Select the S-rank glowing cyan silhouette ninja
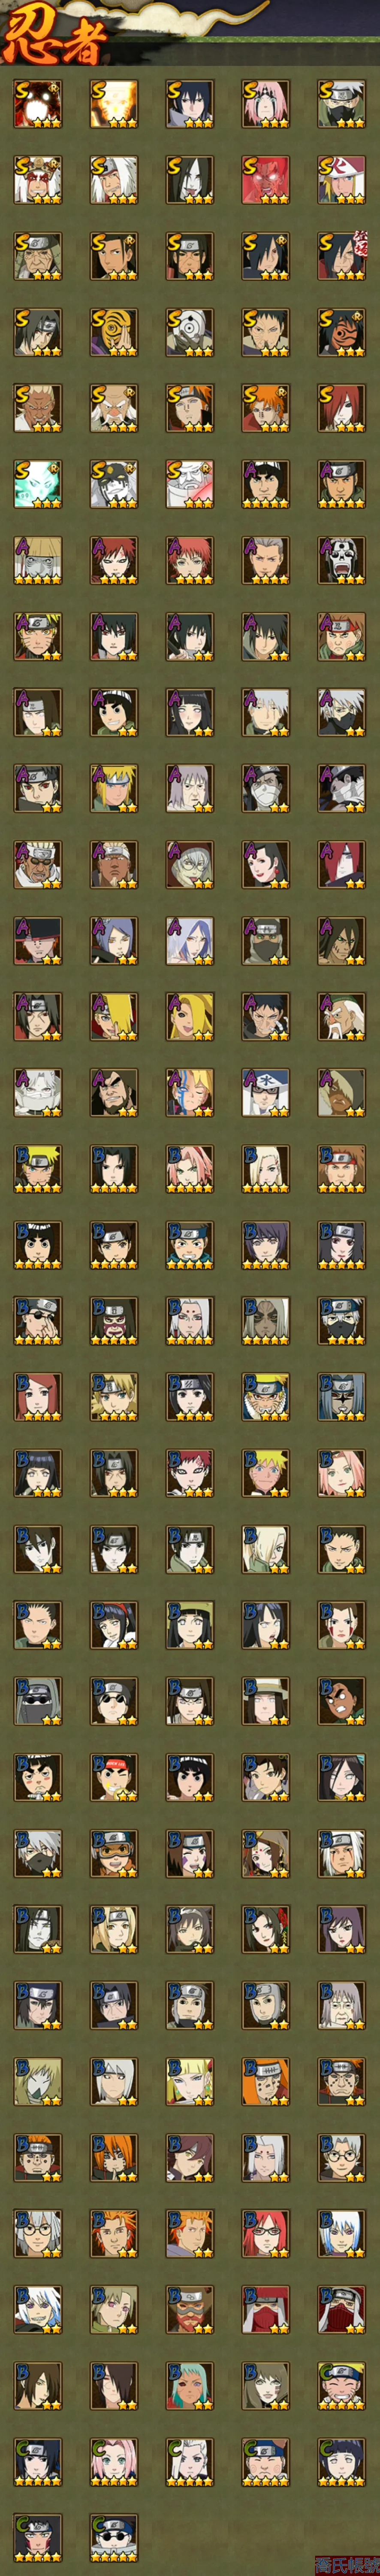380x2576 pixels. tap(37, 484)
